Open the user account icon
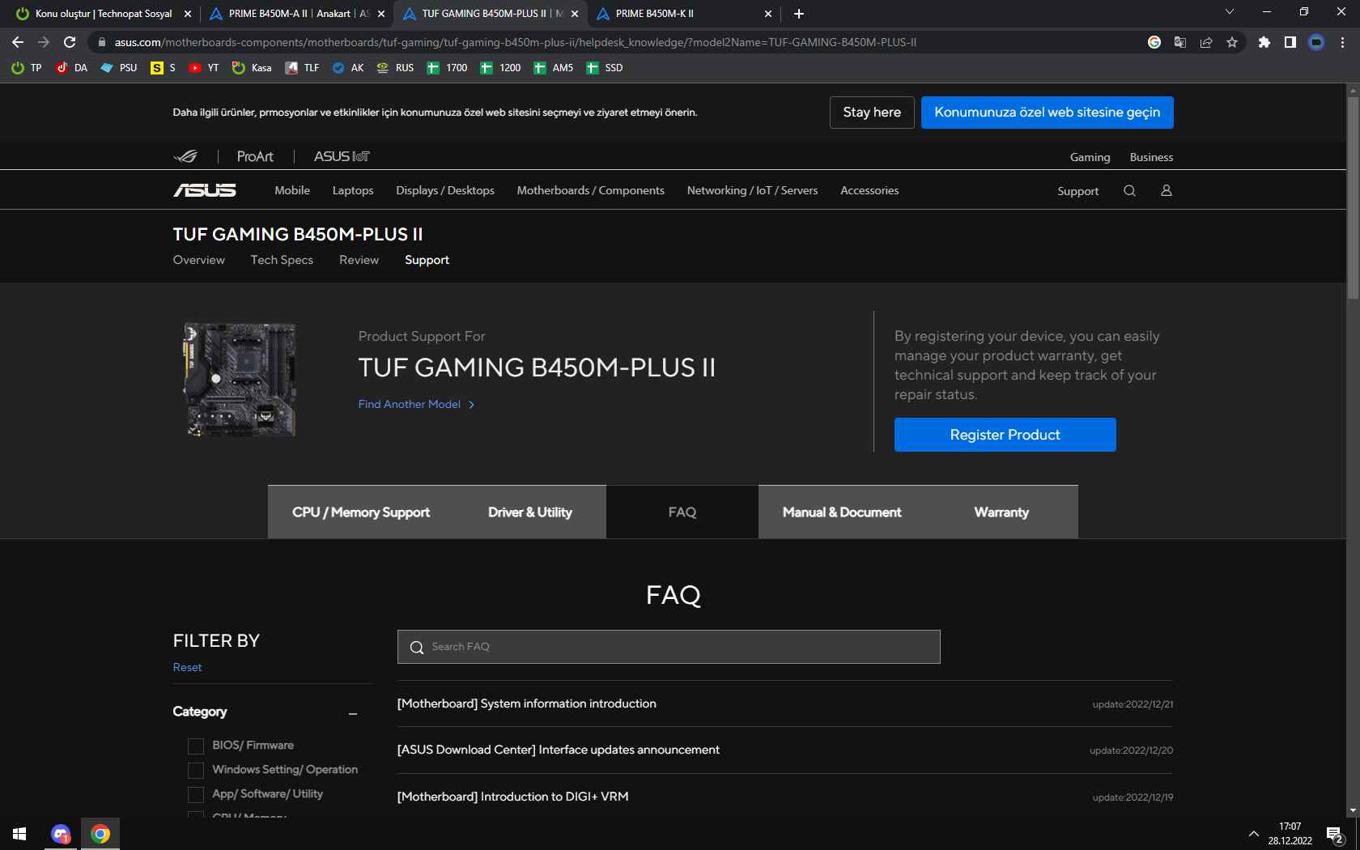1360x850 pixels. click(1167, 191)
